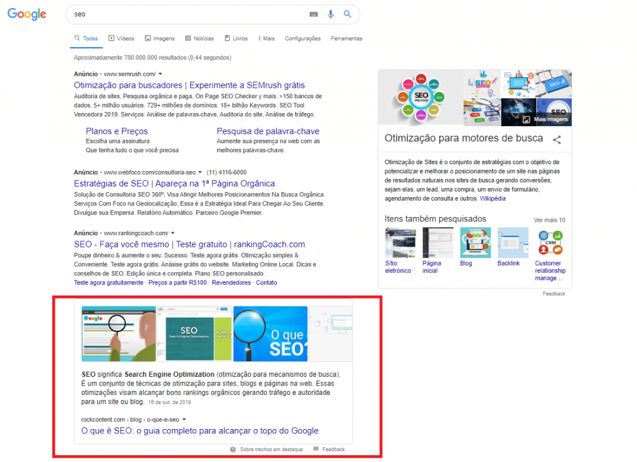Share the knowledge panel via share icon
The height and width of the screenshot is (462, 637).
[557, 140]
